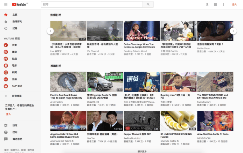Go to 主頁 Home in sidebar
This screenshot has width=243, height=153.
(15, 15)
